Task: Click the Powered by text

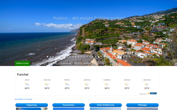Action: click(143, 94)
